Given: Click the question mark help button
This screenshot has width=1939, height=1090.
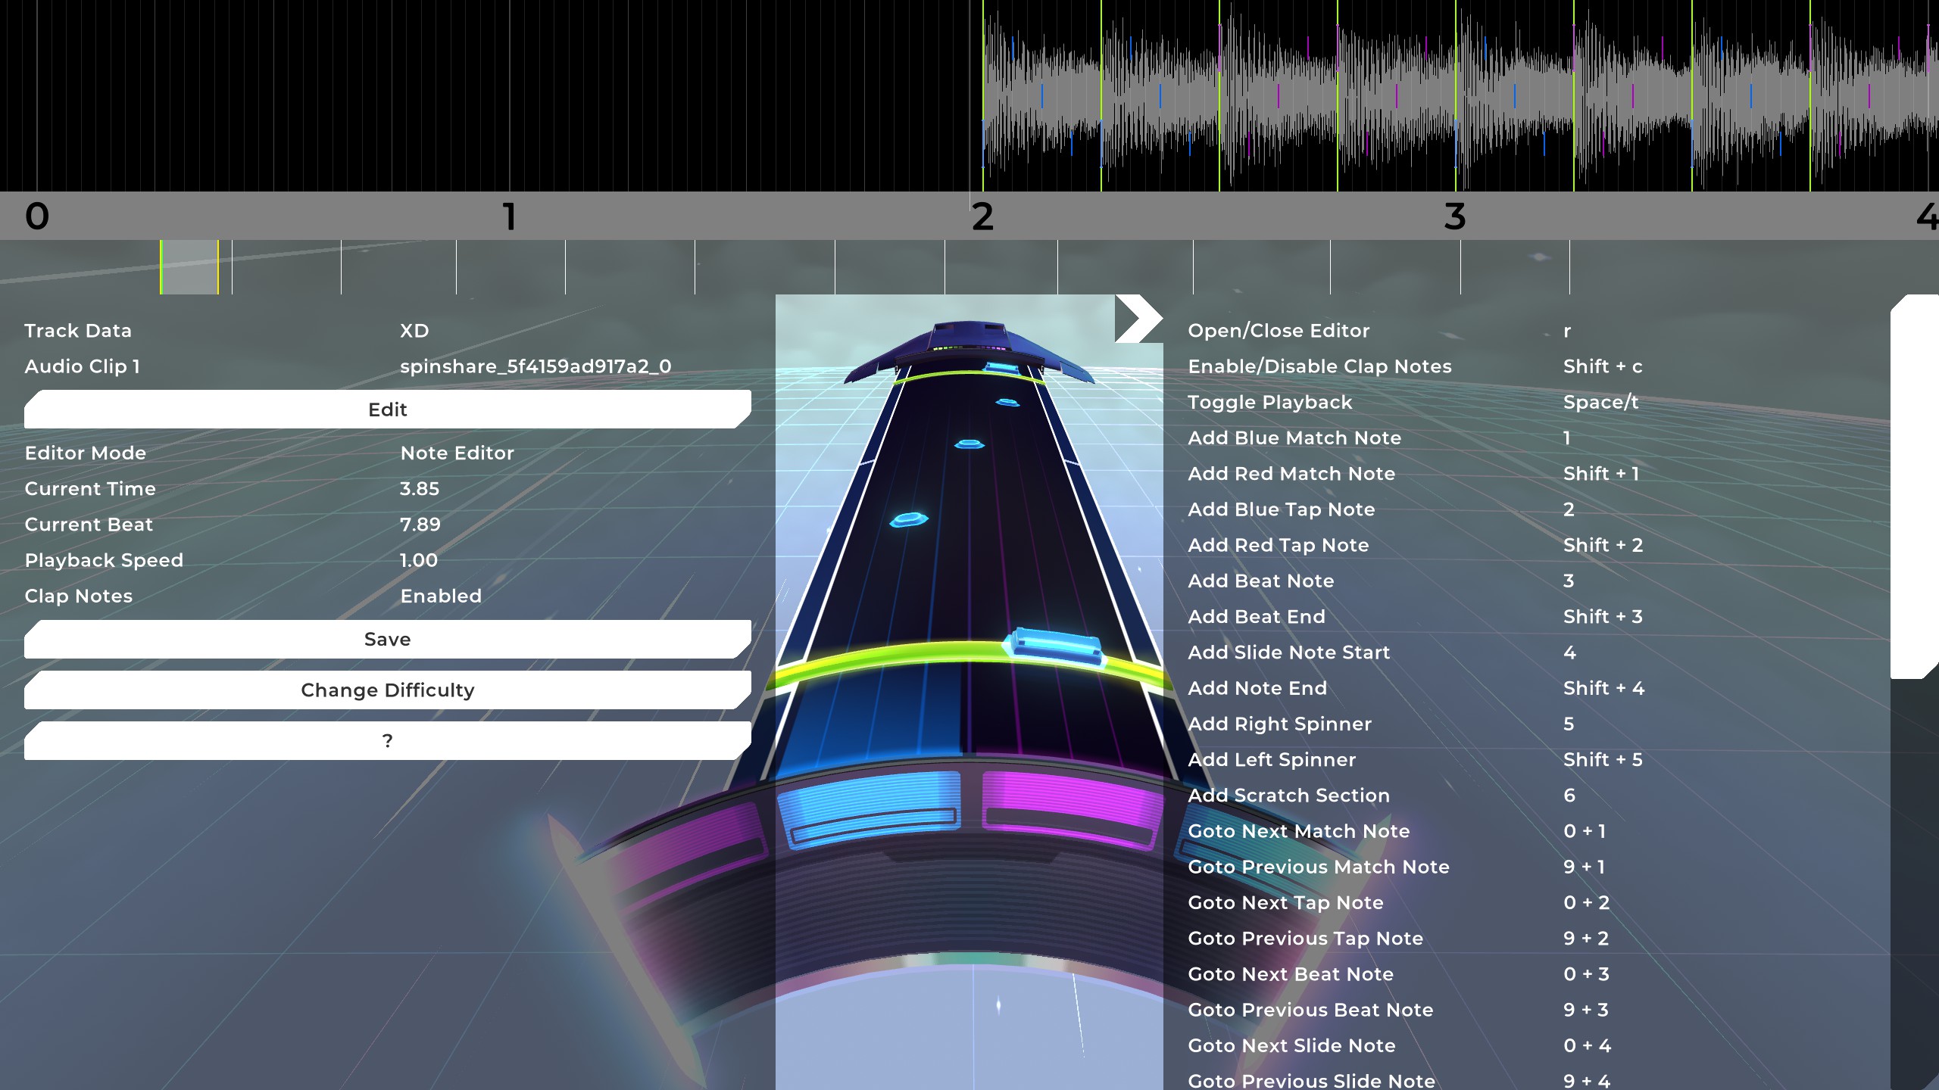Looking at the screenshot, I should coord(387,740).
